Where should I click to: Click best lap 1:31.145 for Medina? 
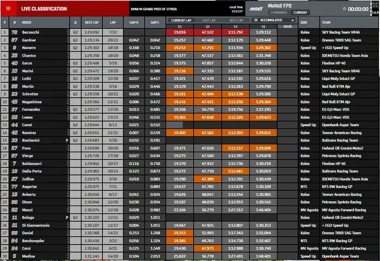[92, 256]
